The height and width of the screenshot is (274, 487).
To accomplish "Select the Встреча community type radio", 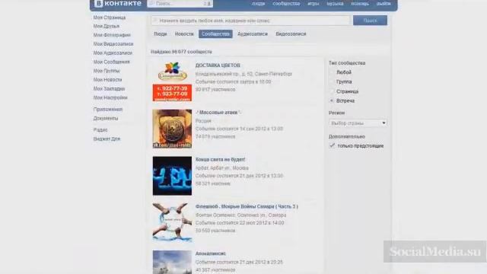I will (x=332, y=100).
